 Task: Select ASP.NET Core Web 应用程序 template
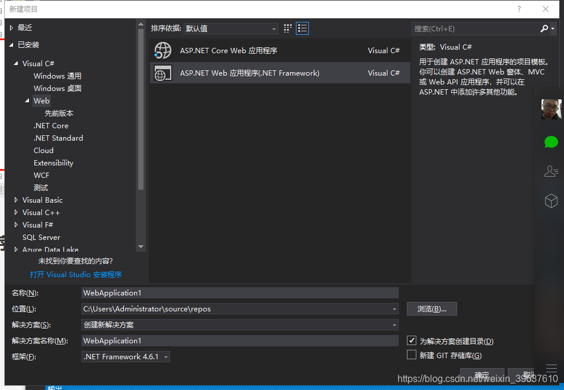tap(280, 51)
